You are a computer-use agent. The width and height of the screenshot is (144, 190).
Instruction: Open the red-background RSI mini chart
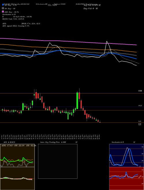126,178
